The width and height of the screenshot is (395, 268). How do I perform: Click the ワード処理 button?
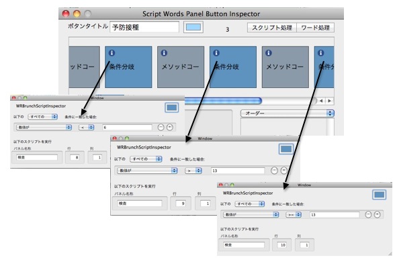tap(316, 28)
